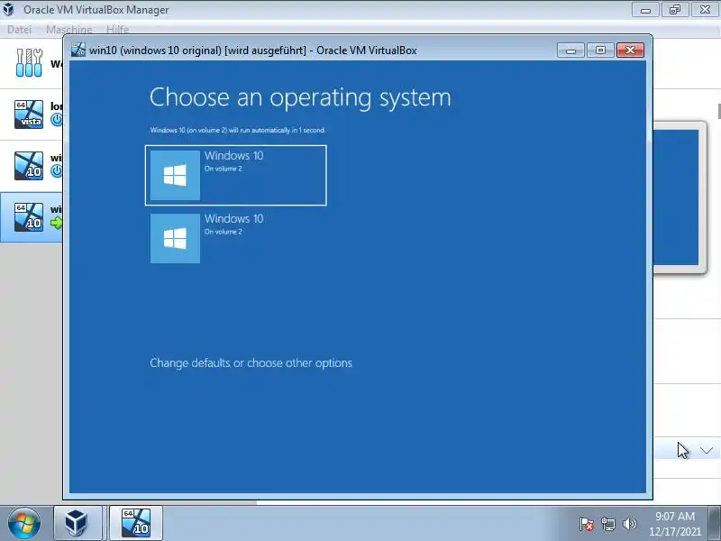Open the Datei menu in VirtualBox Manager
The image size is (721, 541).
pos(19,30)
